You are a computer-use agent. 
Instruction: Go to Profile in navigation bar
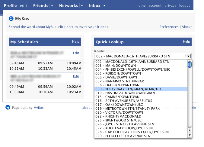pyautogui.click(x=10, y=6)
